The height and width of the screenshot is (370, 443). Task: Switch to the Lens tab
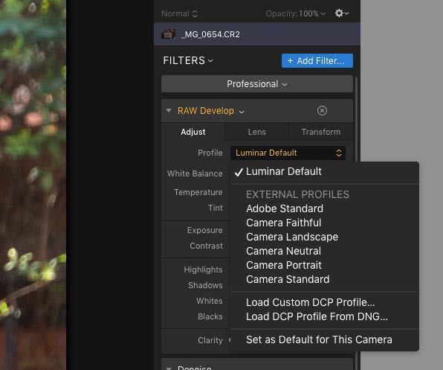click(x=257, y=132)
